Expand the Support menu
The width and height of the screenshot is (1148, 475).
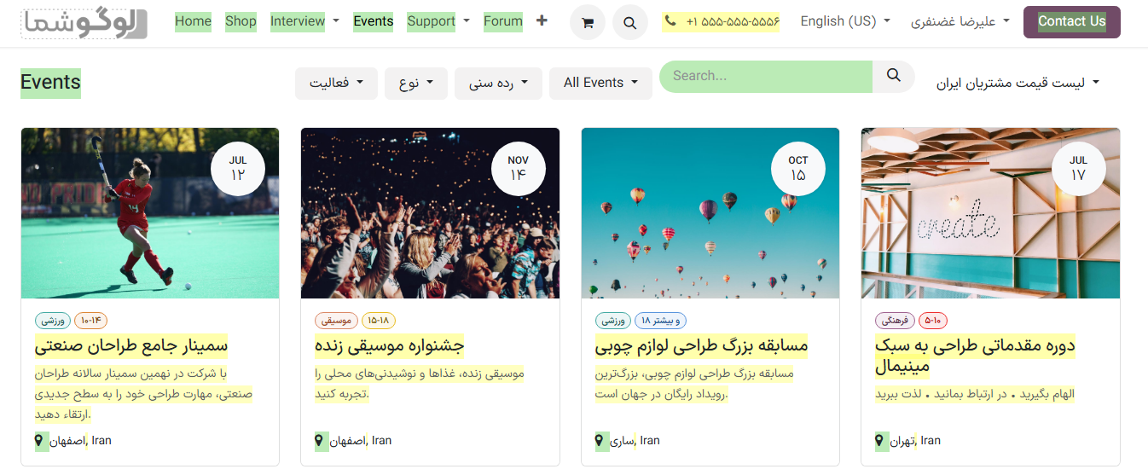pos(438,21)
